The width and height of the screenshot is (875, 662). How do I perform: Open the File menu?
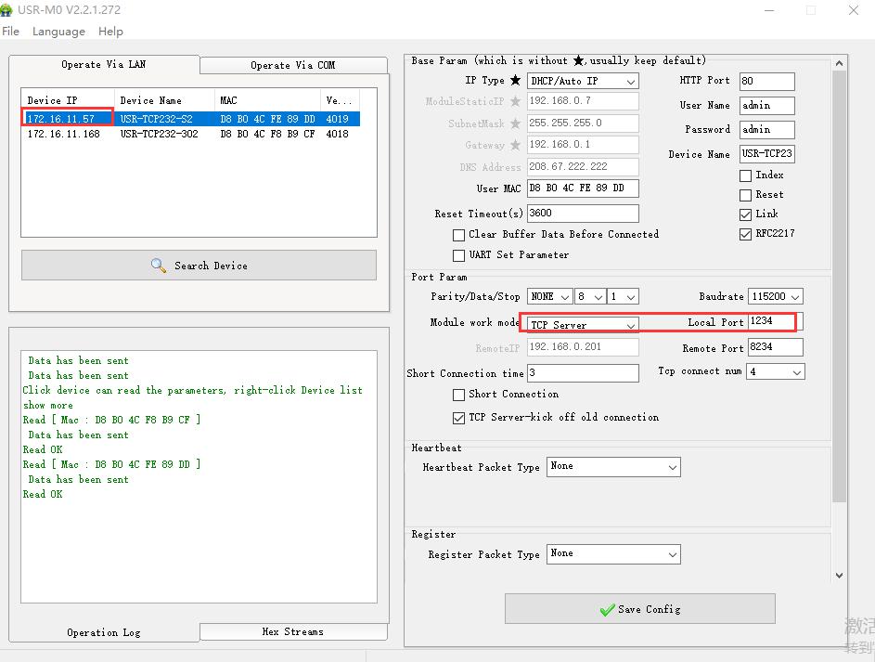point(10,32)
